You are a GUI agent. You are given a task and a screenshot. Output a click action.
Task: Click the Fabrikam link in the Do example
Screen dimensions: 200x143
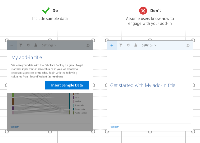coord(14,127)
